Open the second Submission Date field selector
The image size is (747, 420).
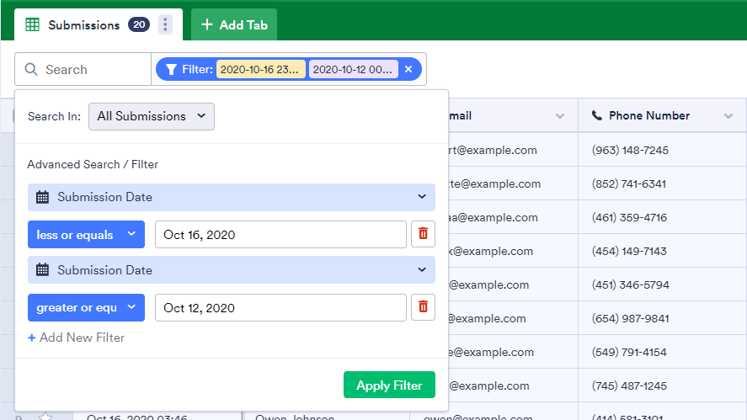pyautogui.click(x=232, y=270)
